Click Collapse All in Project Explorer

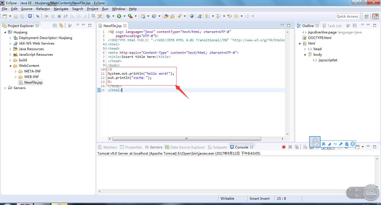(55, 25)
